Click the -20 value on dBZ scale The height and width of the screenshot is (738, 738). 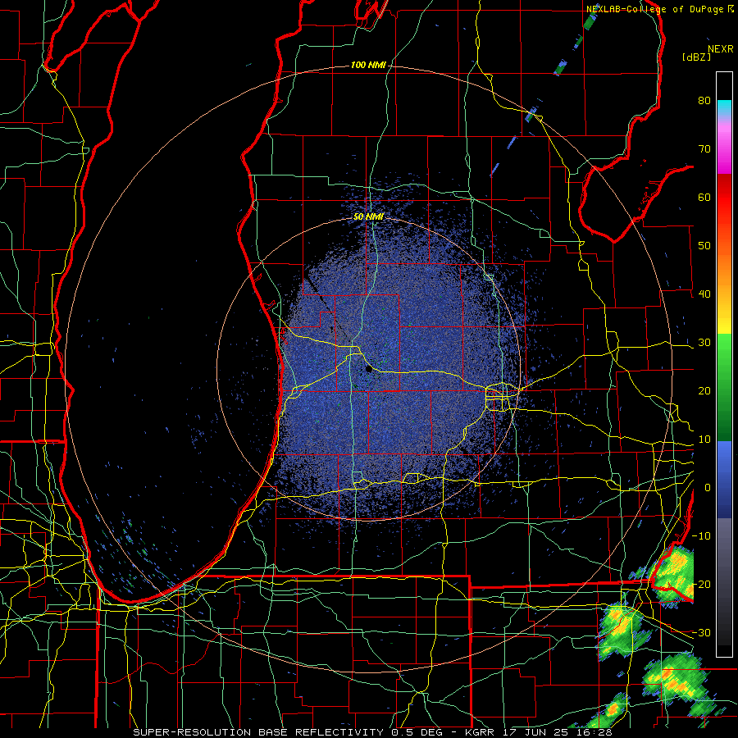(x=701, y=584)
